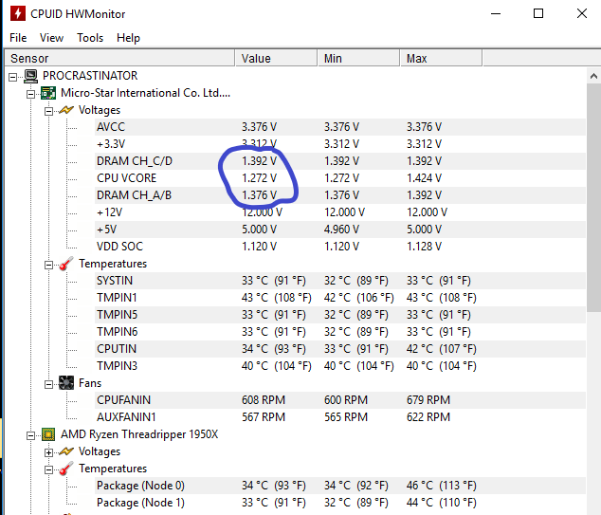Open the File menu
The width and height of the screenshot is (601, 515).
pyautogui.click(x=18, y=38)
